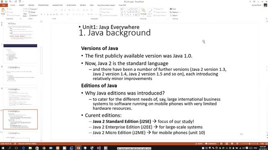268x150 pixels.
Task: Open Windows Start menu
Action: pyautogui.click(x=3, y=148)
